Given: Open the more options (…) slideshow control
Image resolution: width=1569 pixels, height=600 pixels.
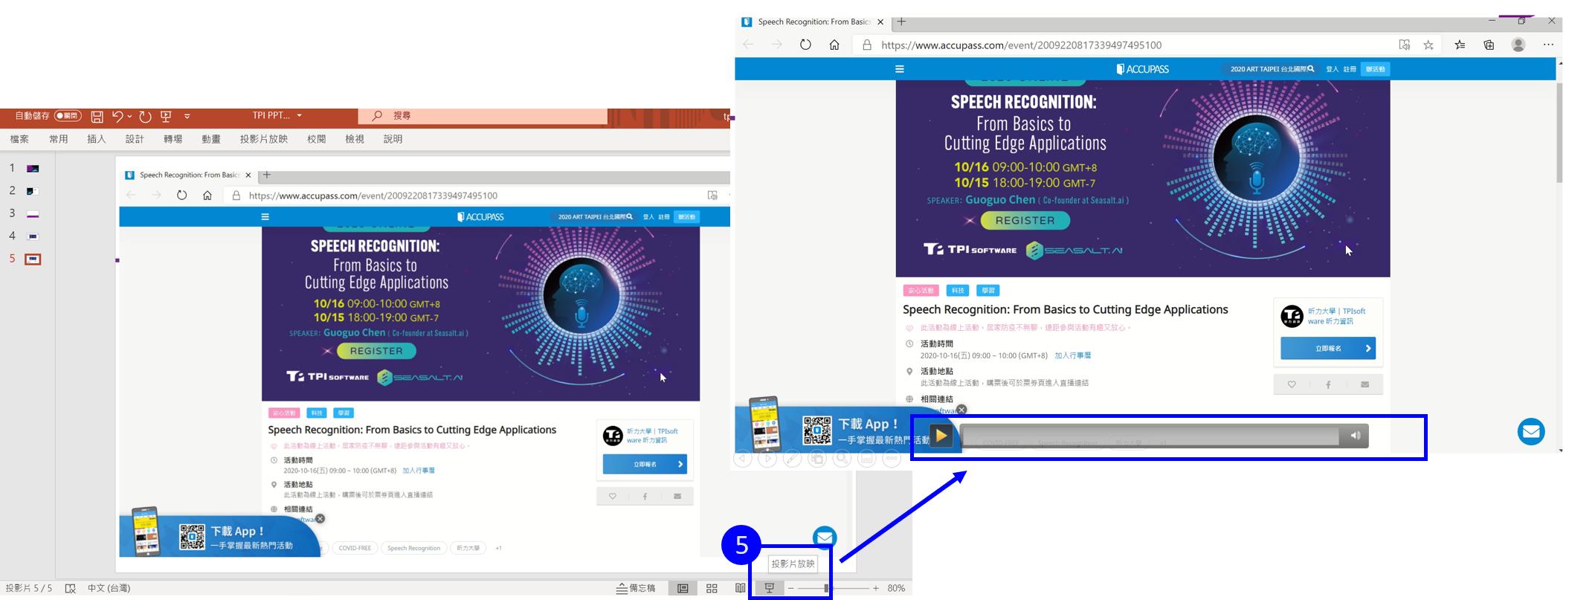Looking at the screenshot, I should point(892,459).
